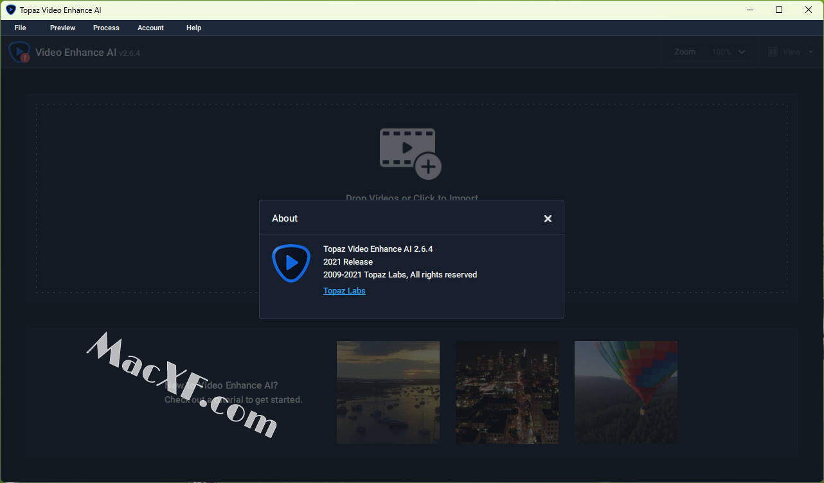Select the sunset harbor sample thumbnail
This screenshot has height=483, width=824.
click(388, 392)
